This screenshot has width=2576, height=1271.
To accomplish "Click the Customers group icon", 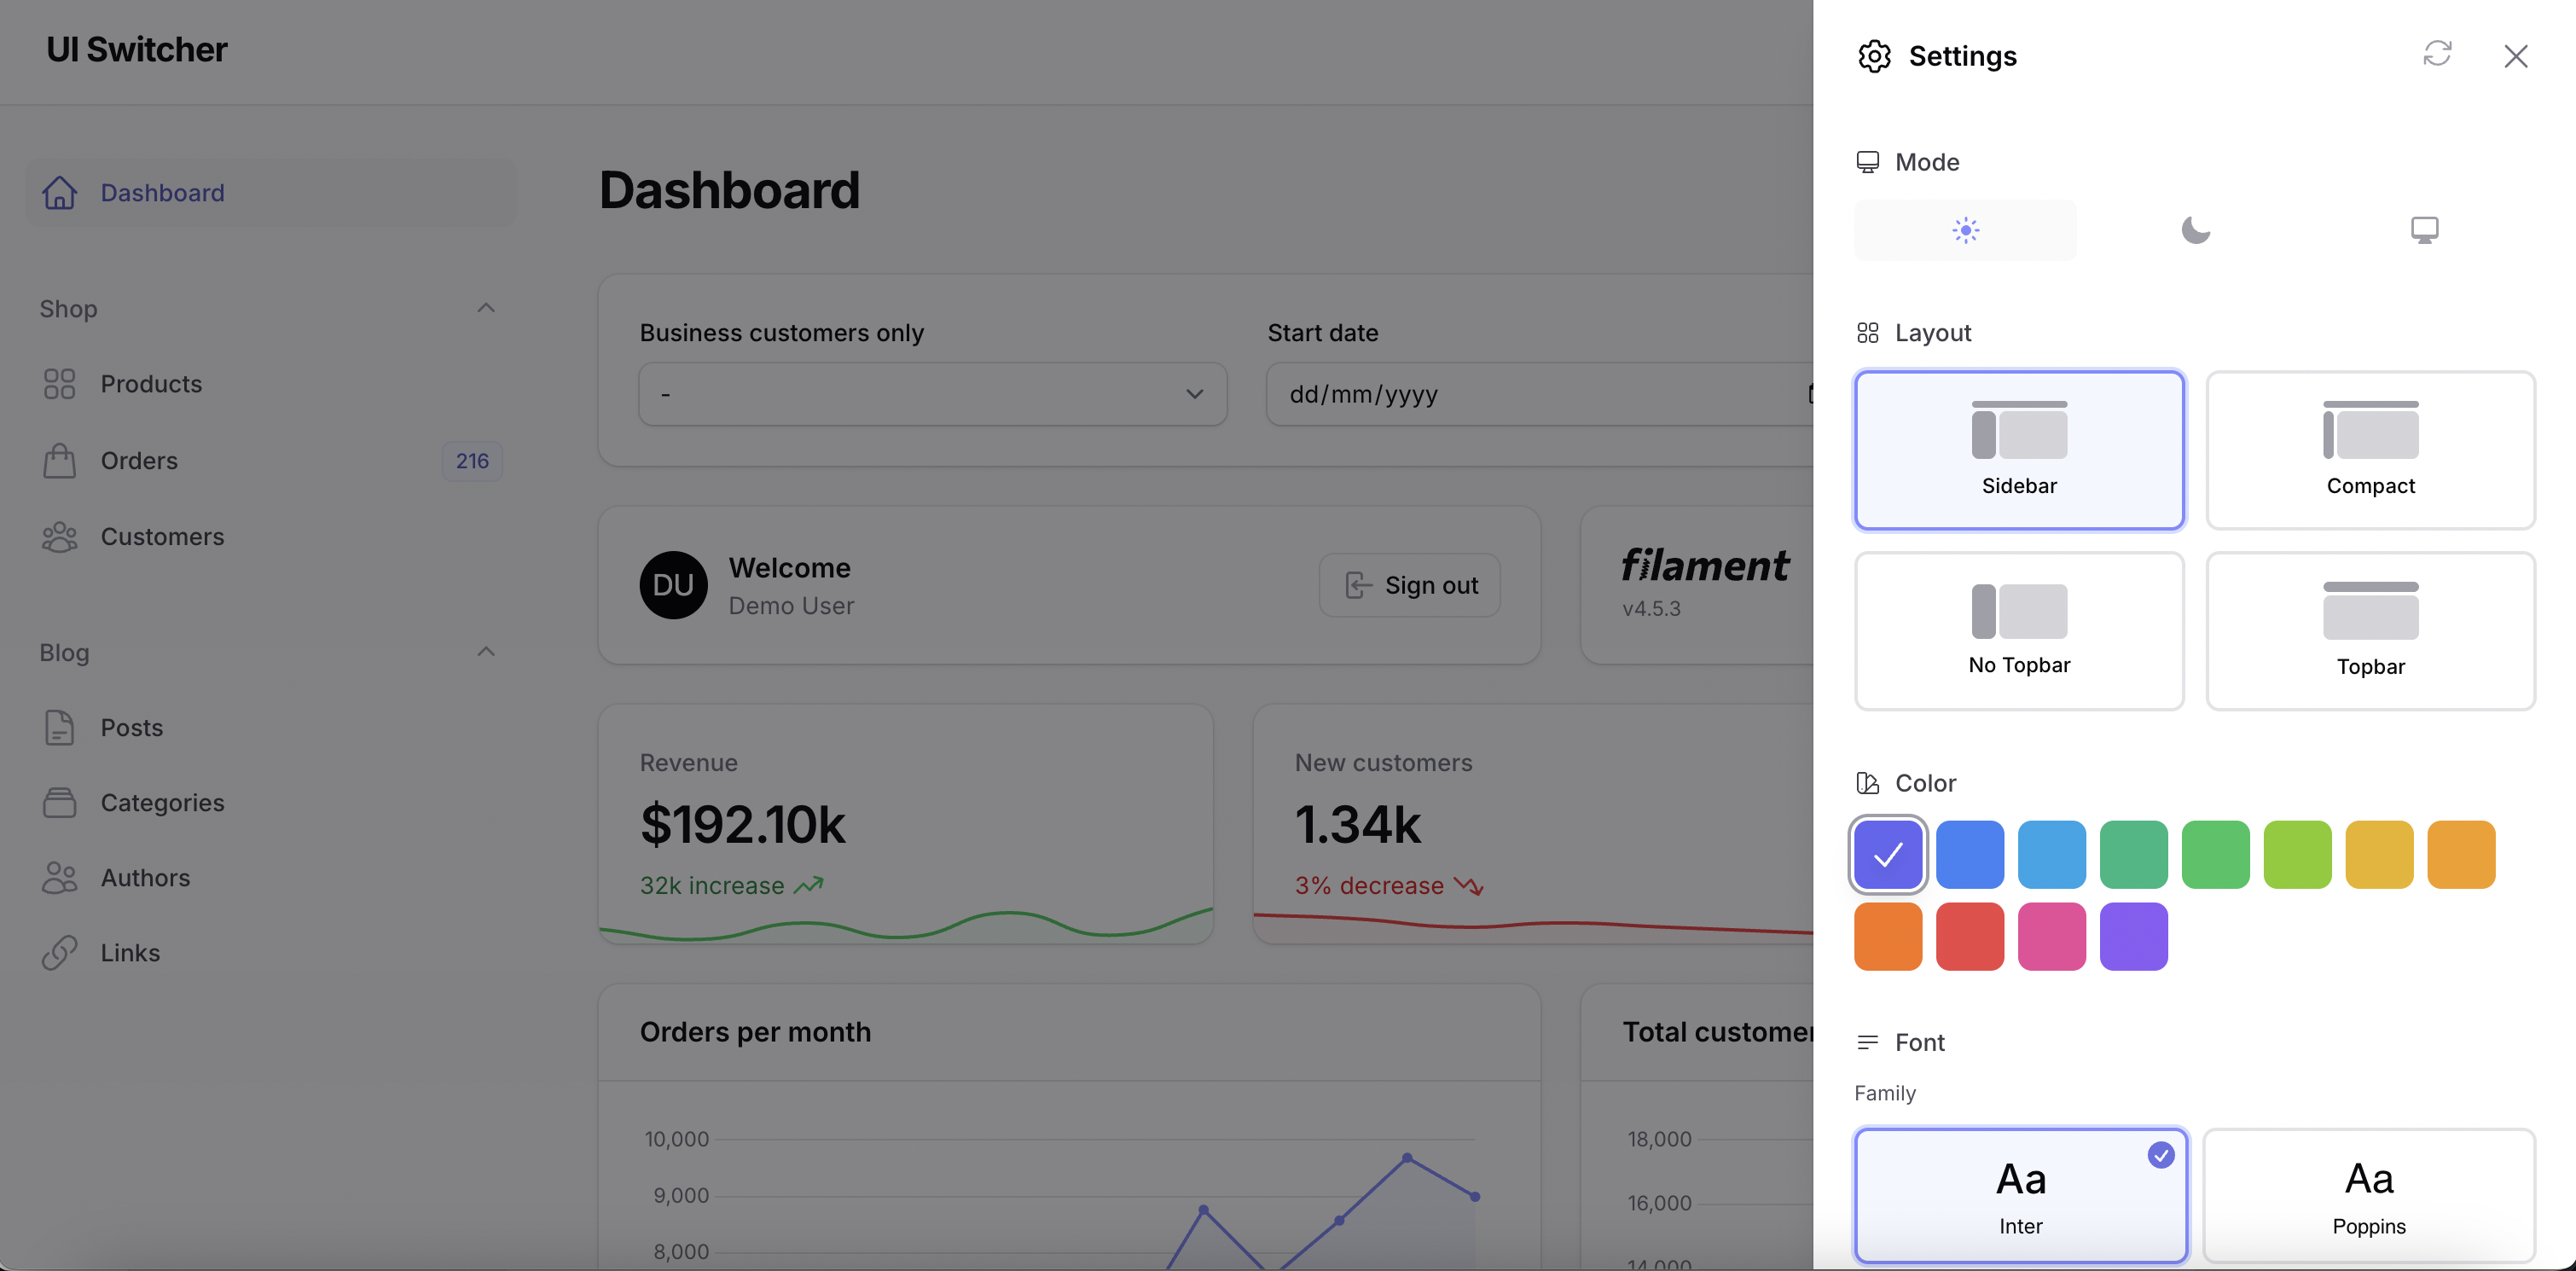I will coord(59,537).
